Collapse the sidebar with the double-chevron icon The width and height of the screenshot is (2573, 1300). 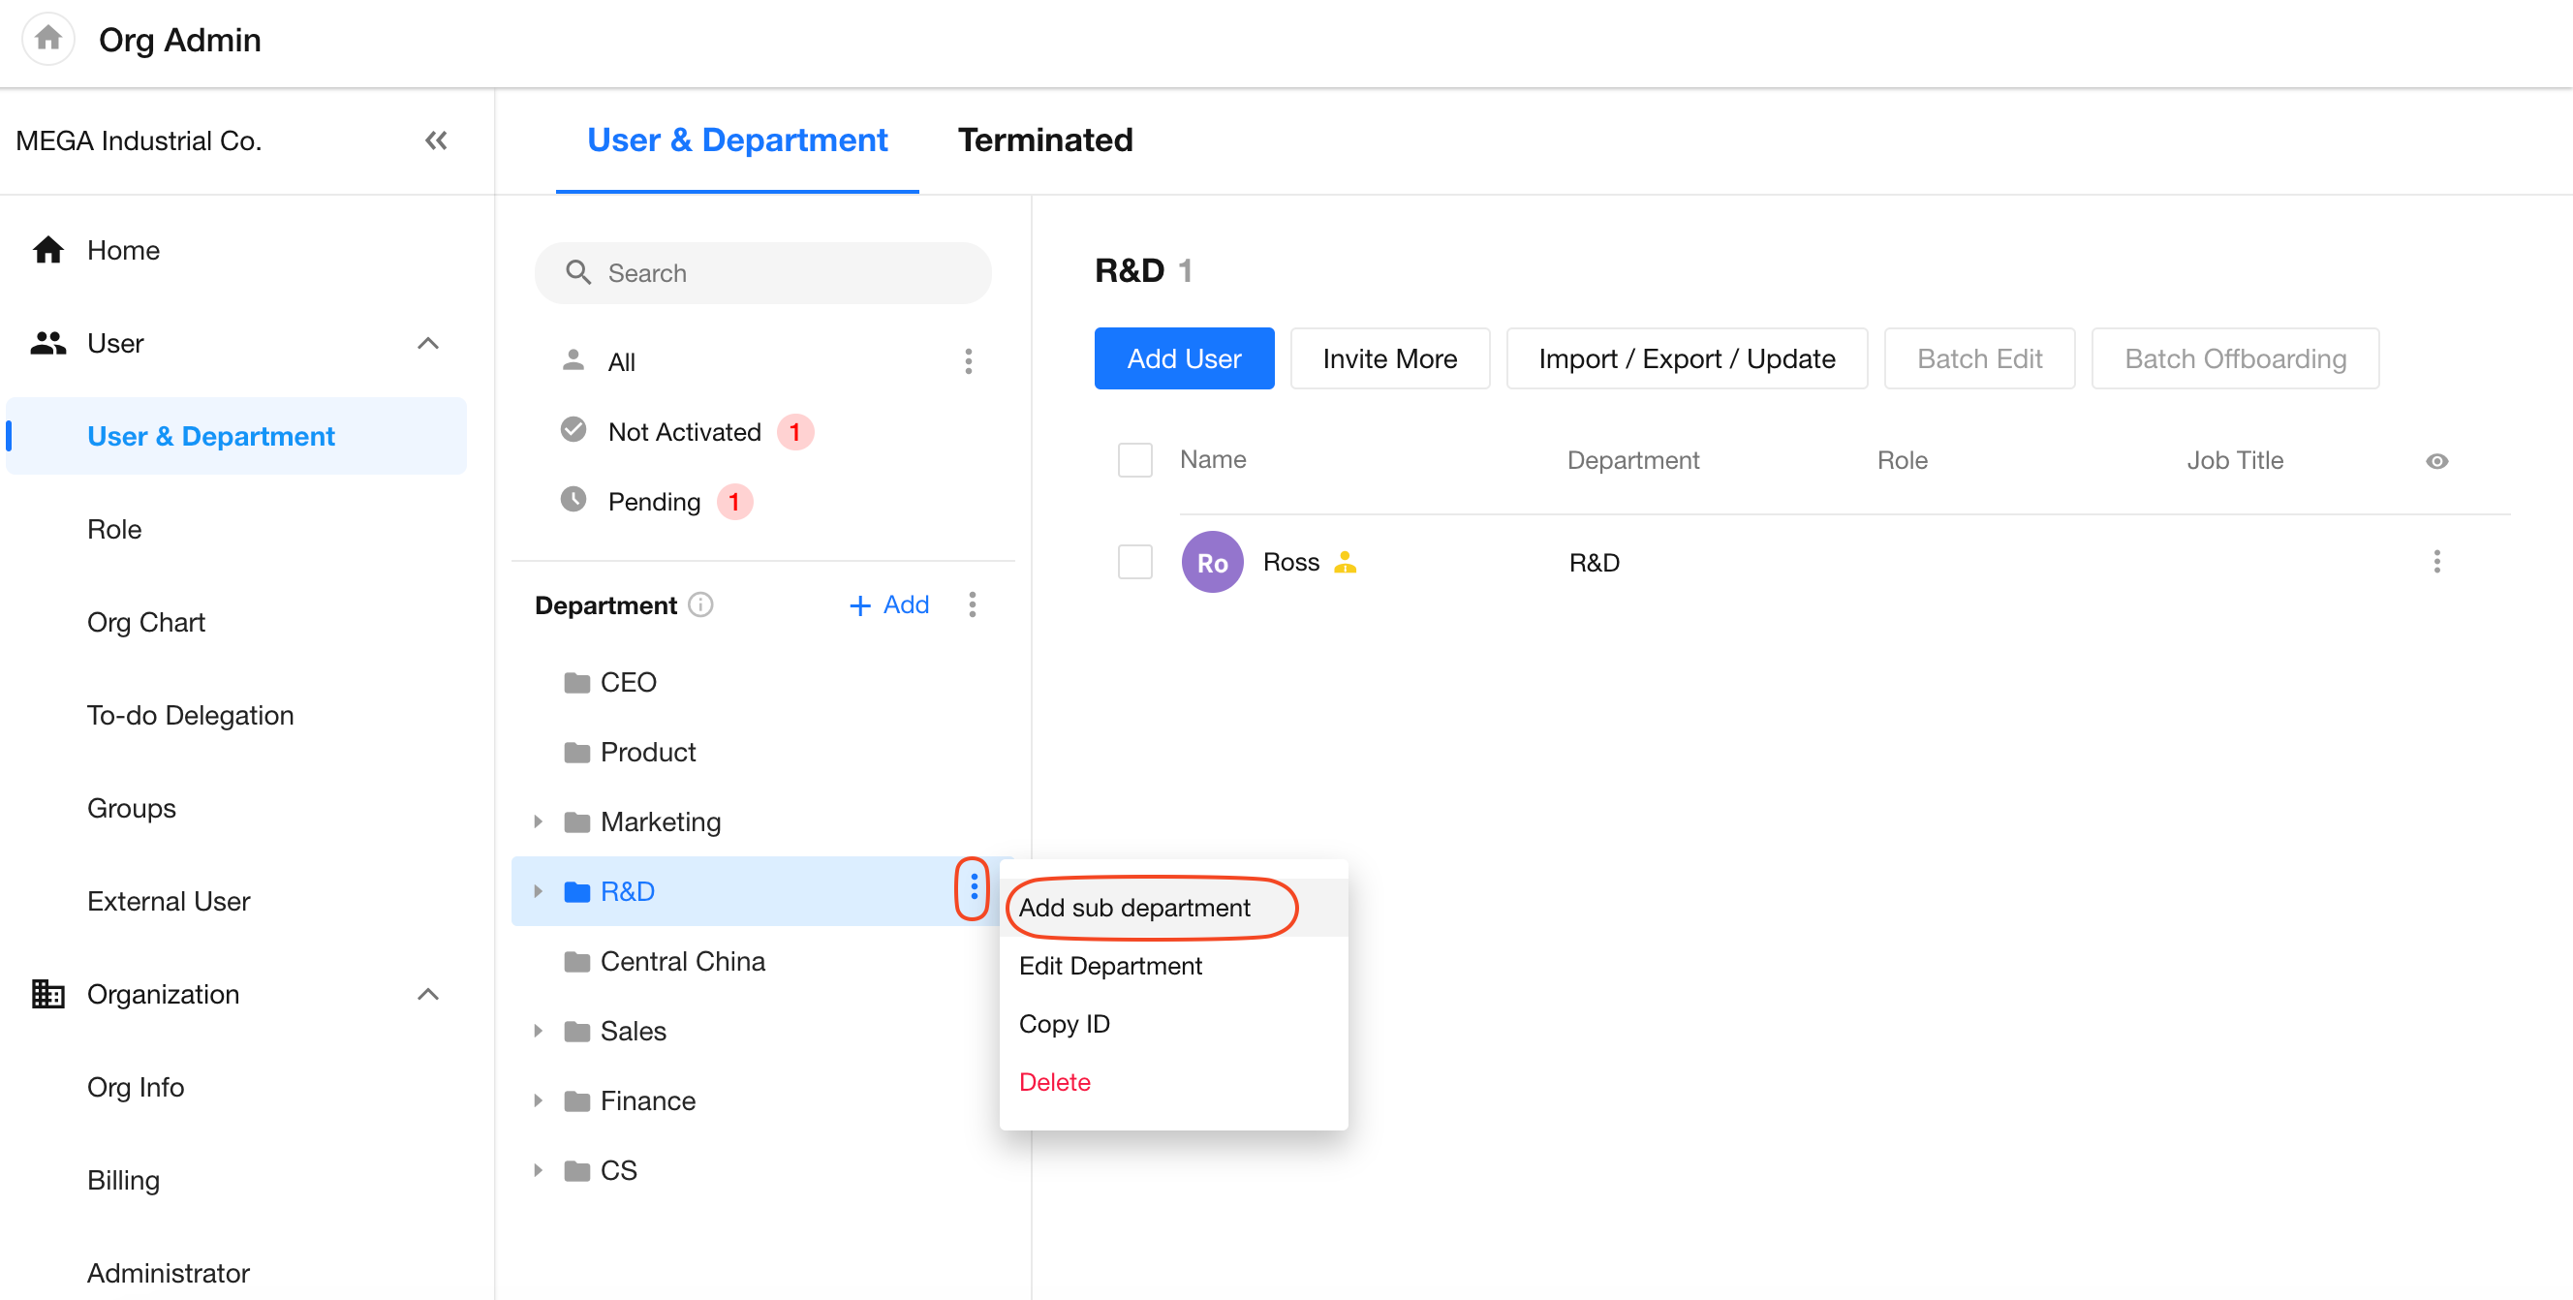436,140
